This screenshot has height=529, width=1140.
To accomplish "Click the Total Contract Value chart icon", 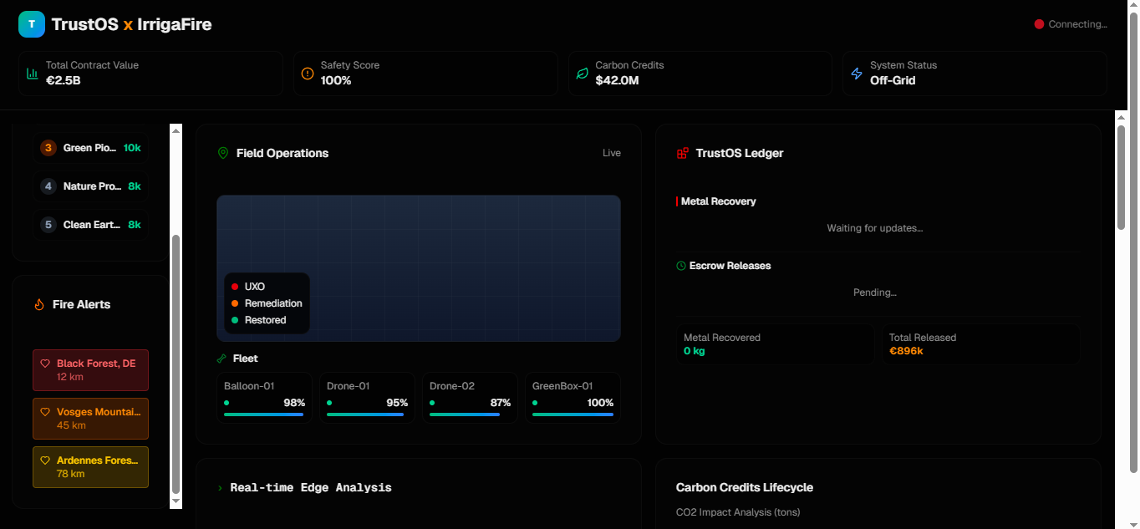I will click(33, 74).
